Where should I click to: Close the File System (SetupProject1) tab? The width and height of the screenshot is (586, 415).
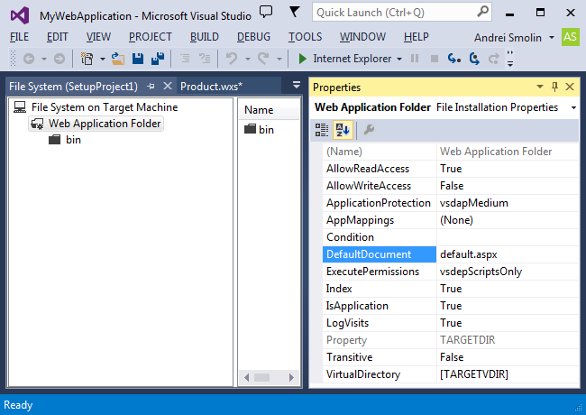[x=168, y=86]
